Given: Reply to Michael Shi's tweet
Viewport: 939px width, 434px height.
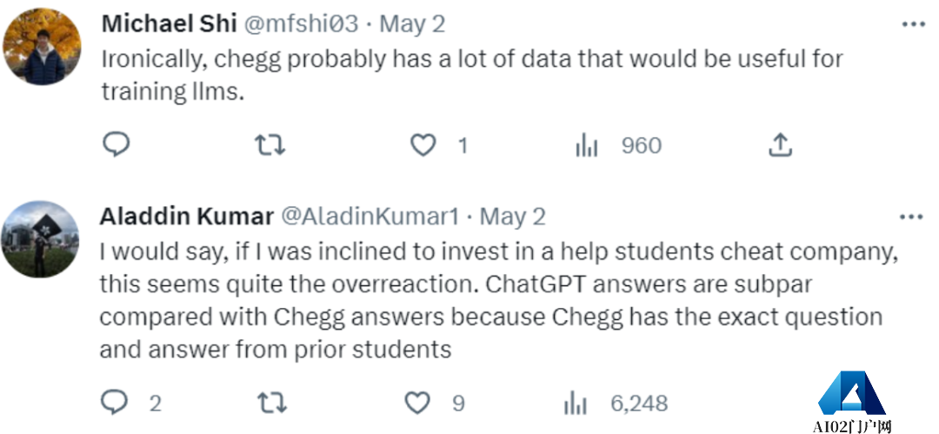Looking at the screenshot, I should click(x=116, y=144).
